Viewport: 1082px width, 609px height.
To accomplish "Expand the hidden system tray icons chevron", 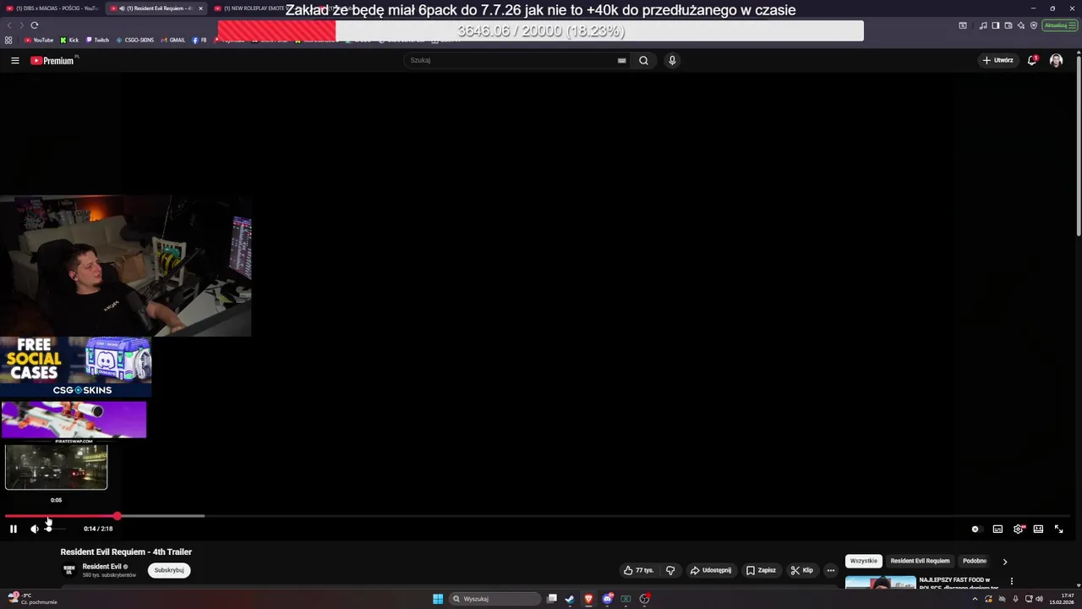I will 975,599.
